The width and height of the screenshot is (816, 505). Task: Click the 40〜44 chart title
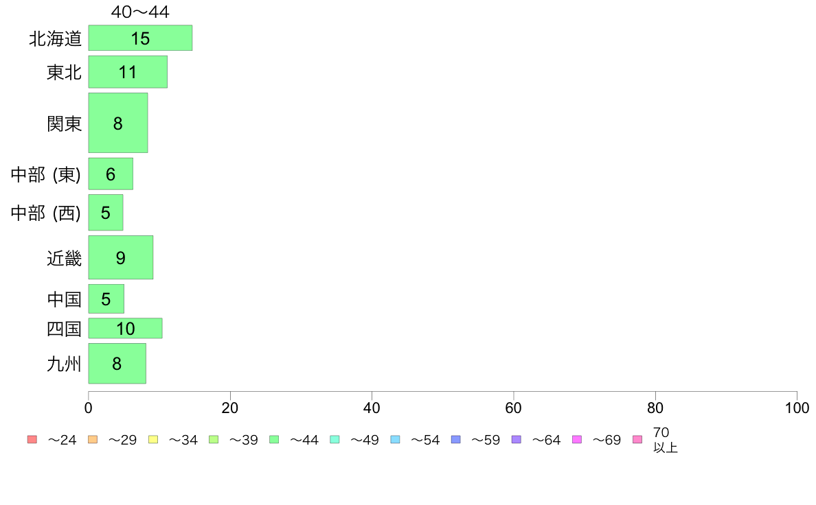coord(140,12)
